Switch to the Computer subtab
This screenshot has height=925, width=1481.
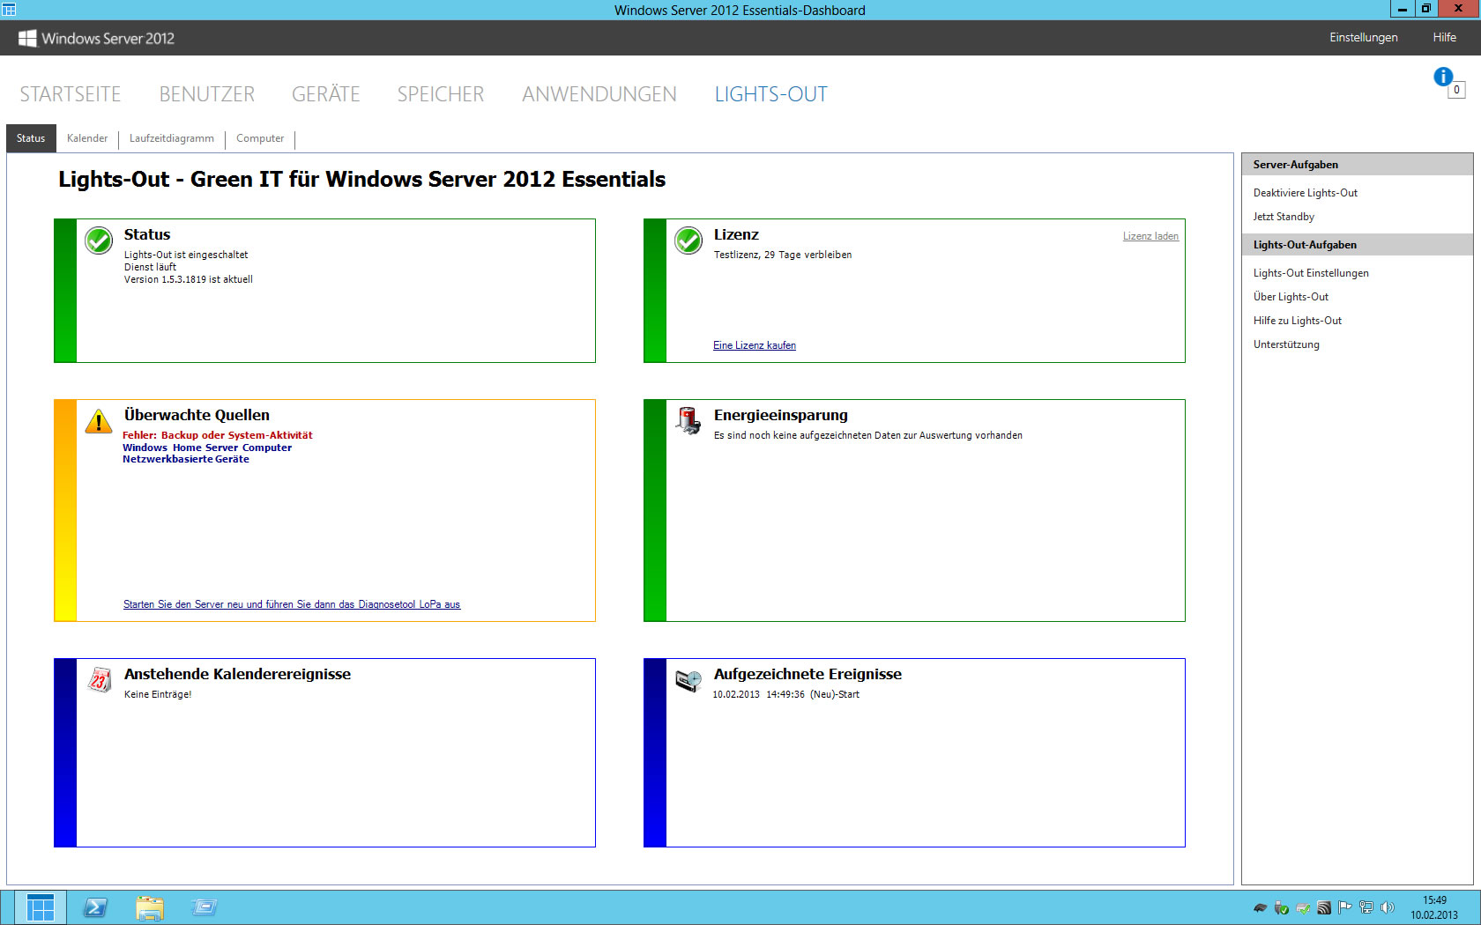(260, 138)
